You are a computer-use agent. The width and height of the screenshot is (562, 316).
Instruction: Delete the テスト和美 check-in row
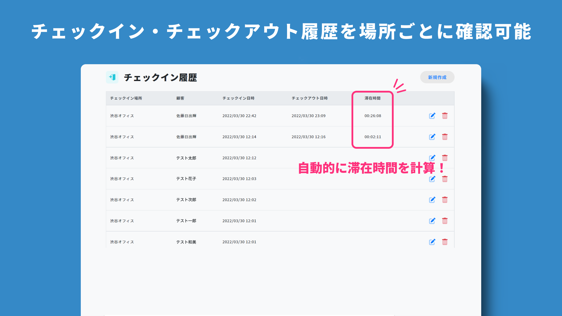coord(445,242)
